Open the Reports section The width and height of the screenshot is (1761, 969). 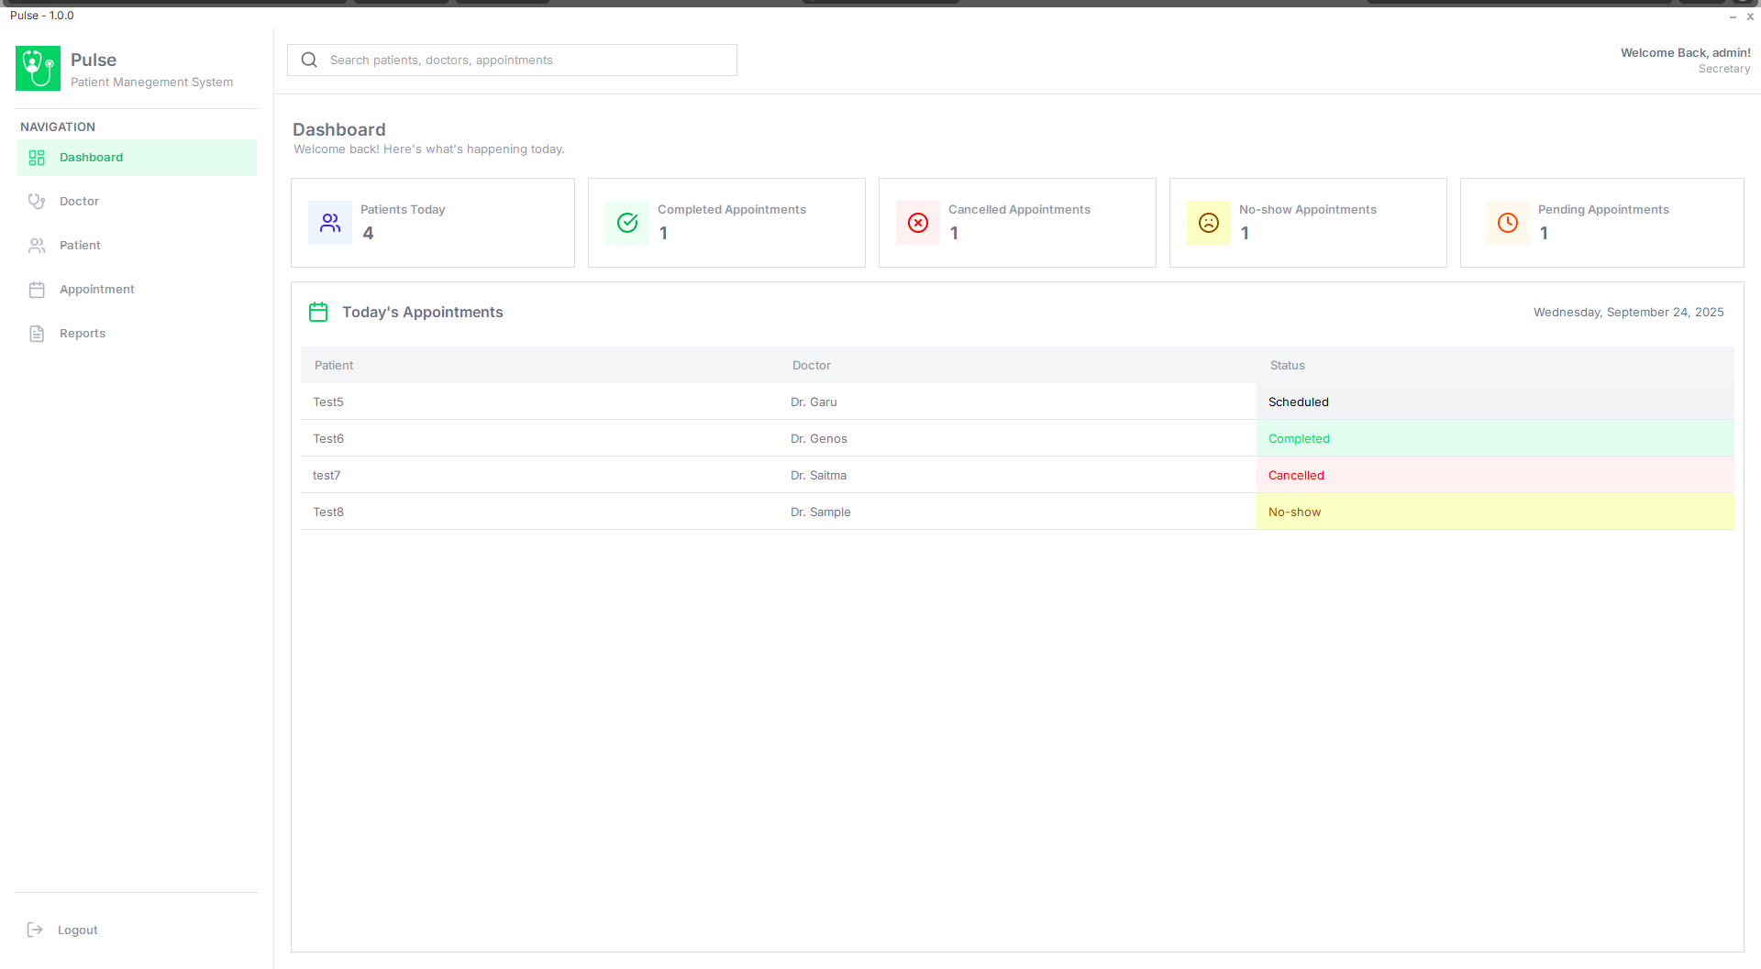(82, 334)
